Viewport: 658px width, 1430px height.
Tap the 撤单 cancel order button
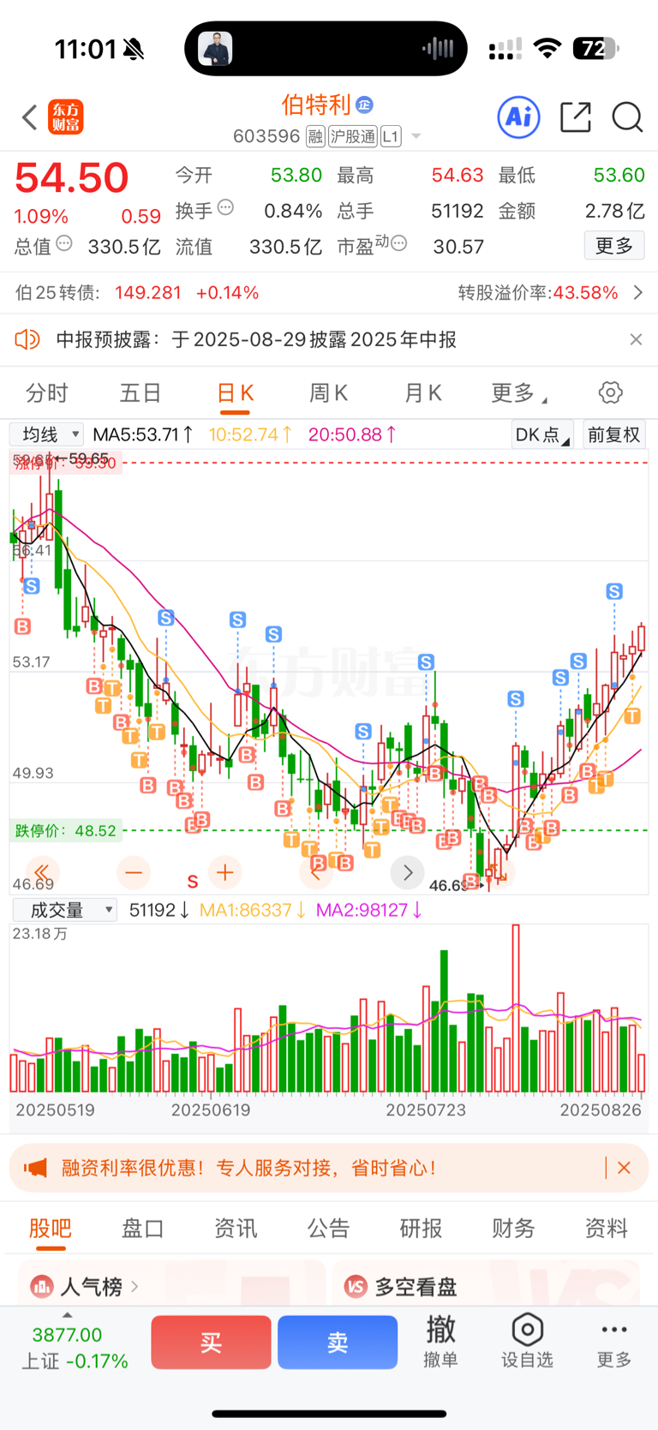(x=441, y=1342)
